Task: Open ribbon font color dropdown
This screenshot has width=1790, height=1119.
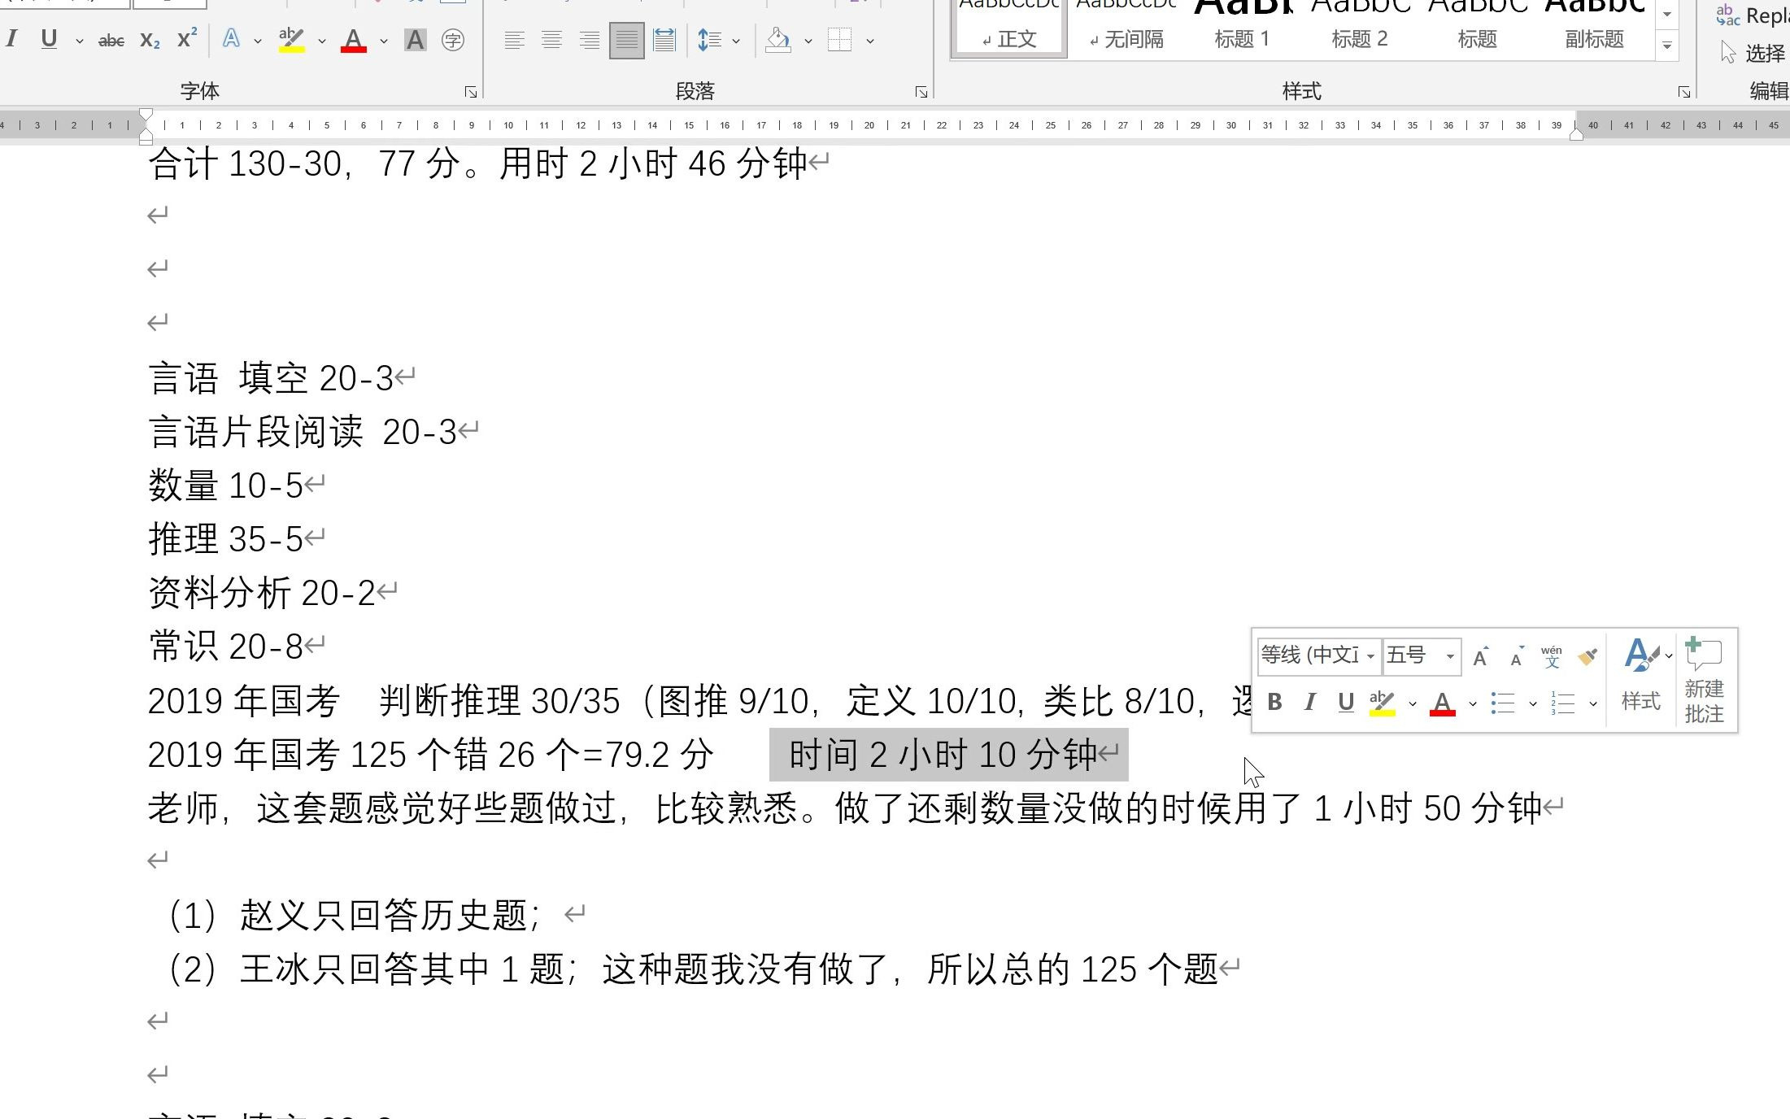Action: (383, 41)
